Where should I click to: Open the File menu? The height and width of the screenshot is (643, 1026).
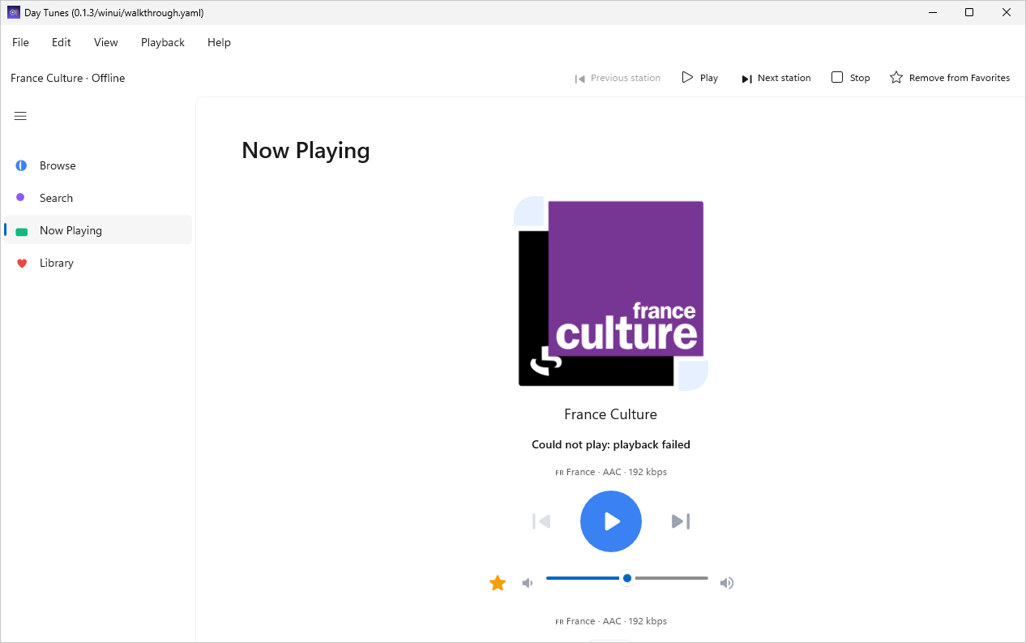click(20, 42)
